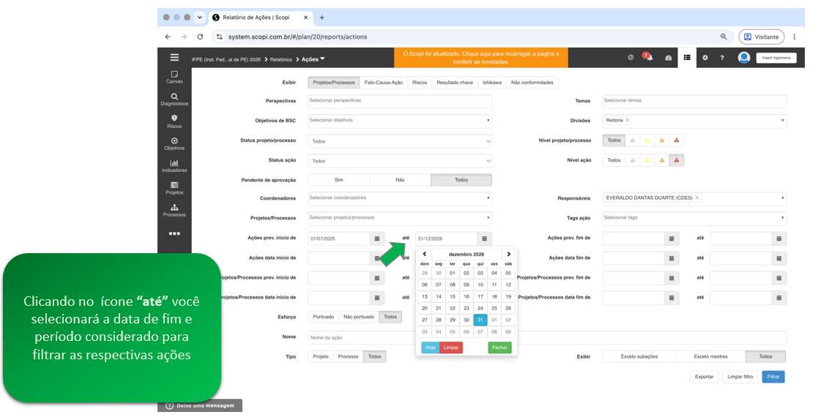Select 'Processo' for Tipo

pyautogui.click(x=348, y=357)
